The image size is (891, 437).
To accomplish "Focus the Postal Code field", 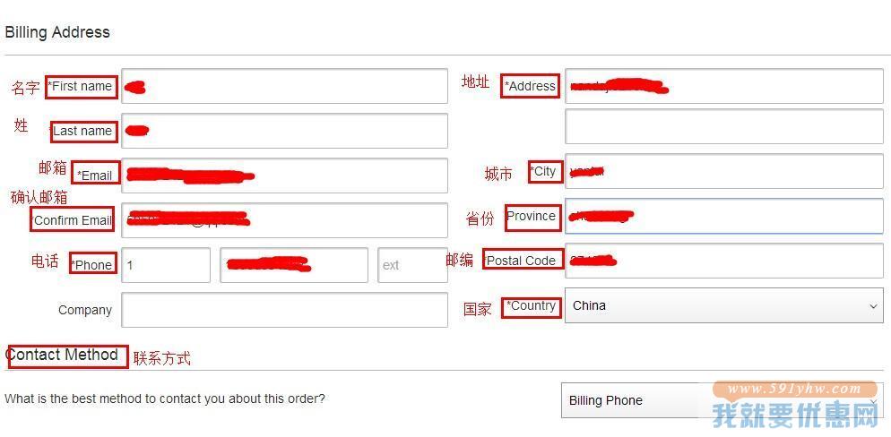I will click(x=724, y=261).
